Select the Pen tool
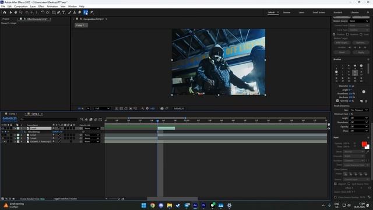373x210 pixels. [58, 12]
